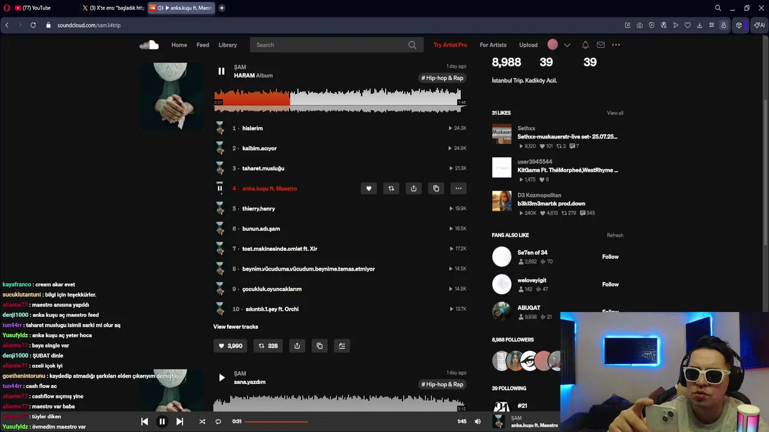Viewport: 769px width, 432px height.
Task: Share the anka.kuşu ft. Maestro track row
Action: 413,188
